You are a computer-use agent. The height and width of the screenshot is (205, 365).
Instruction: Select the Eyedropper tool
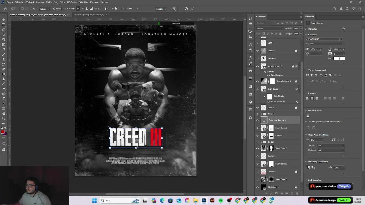pyautogui.click(x=4, y=49)
